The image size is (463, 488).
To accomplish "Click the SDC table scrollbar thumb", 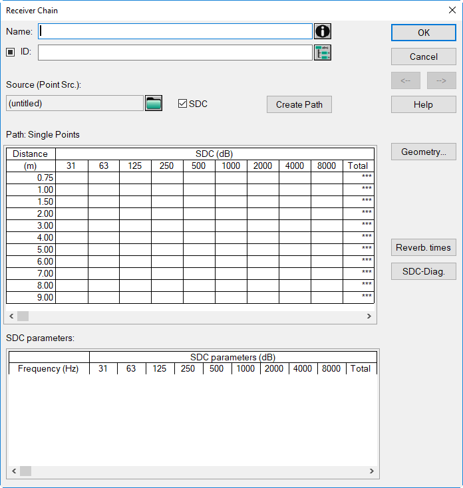I will click(x=23, y=316).
